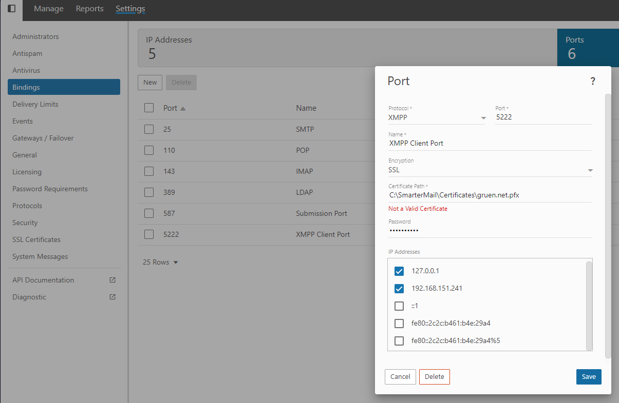Image resolution: width=619 pixels, height=403 pixels.
Task: Open API Documentation external link icon
Action: pyautogui.click(x=112, y=280)
